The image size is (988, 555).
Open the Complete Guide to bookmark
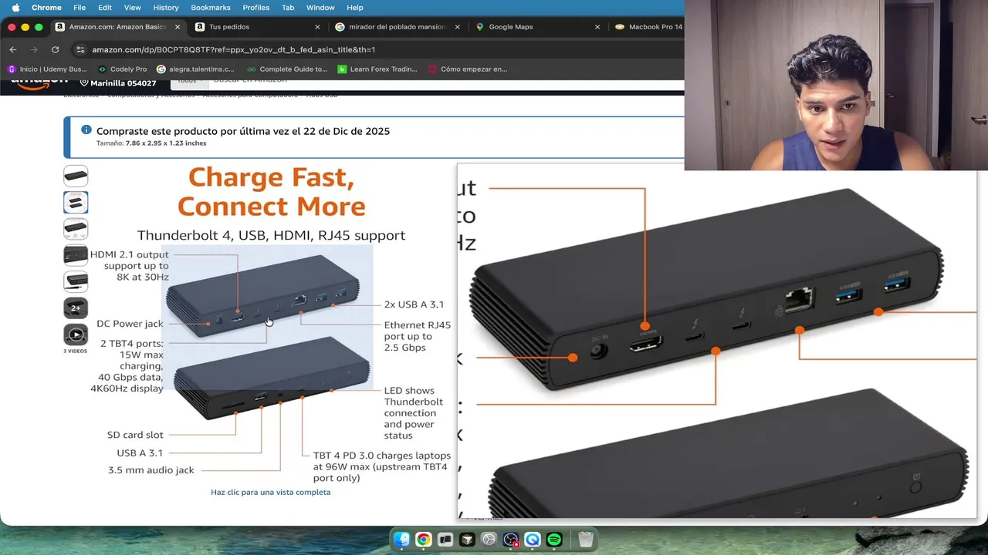pos(287,69)
